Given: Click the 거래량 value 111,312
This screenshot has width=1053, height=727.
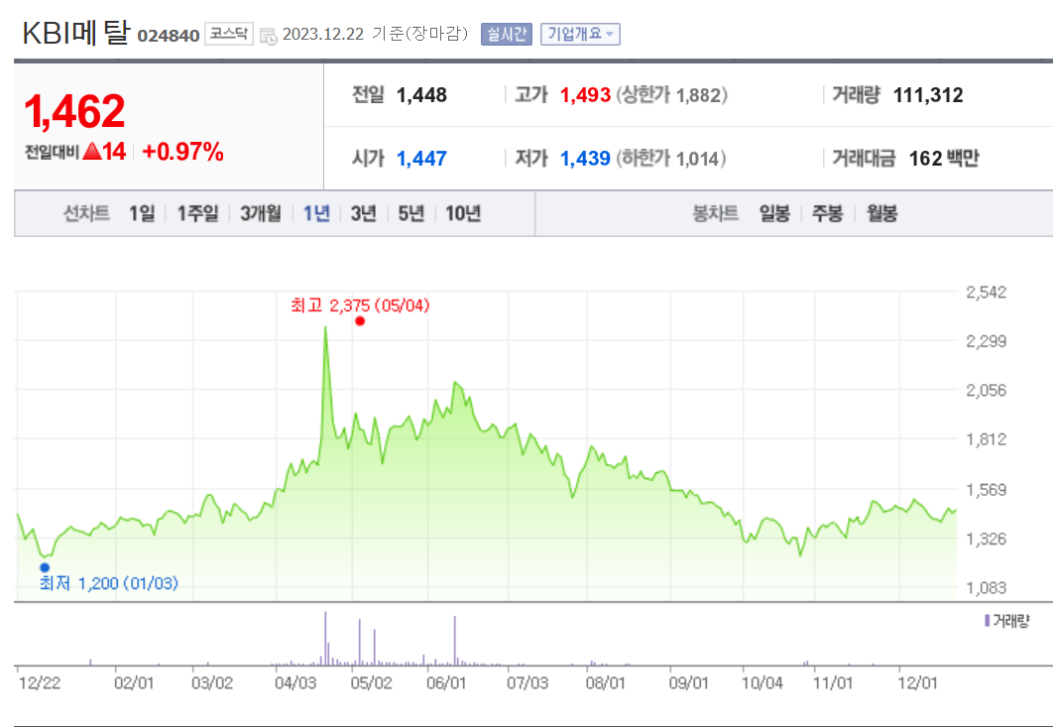Looking at the screenshot, I should (928, 95).
